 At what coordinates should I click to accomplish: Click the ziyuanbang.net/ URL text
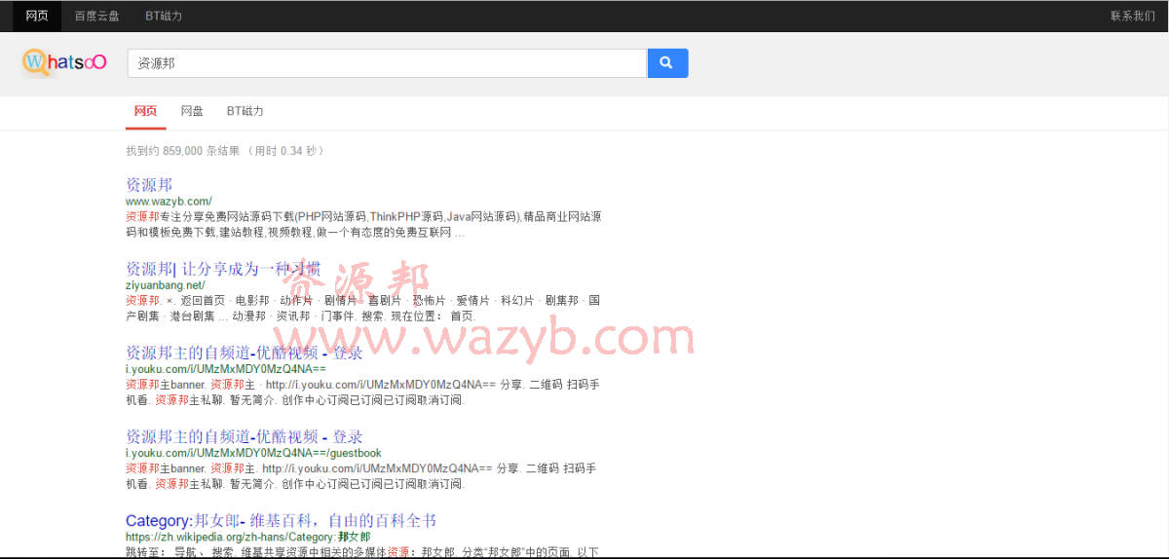tap(166, 285)
